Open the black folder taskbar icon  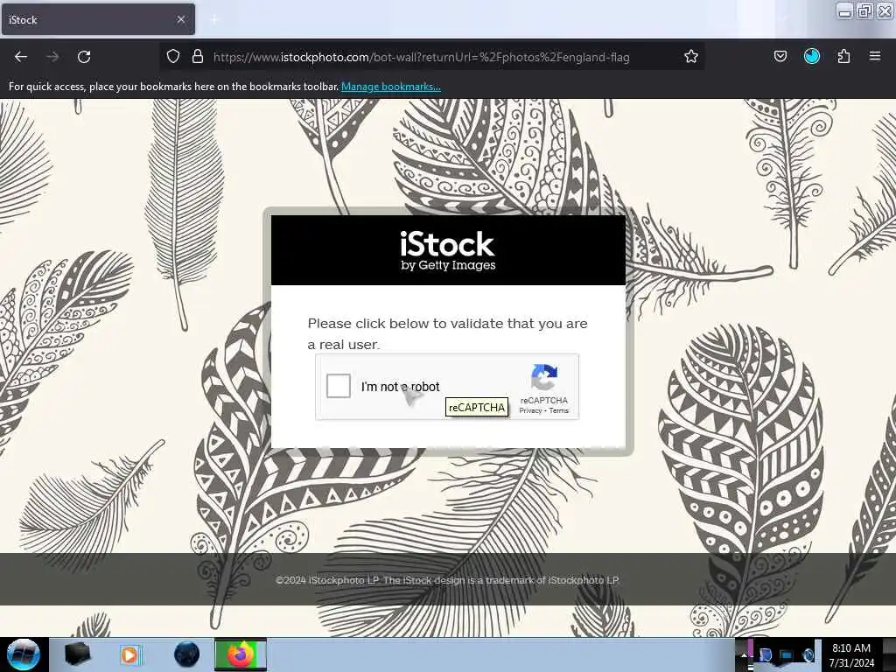tap(77, 654)
